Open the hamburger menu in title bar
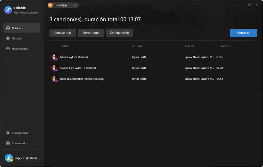263x167 pixels. 235,5
